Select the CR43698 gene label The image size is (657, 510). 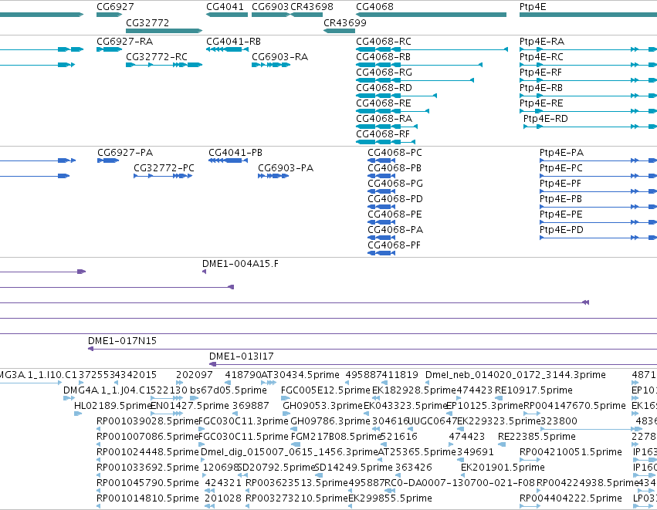coord(312,7)
